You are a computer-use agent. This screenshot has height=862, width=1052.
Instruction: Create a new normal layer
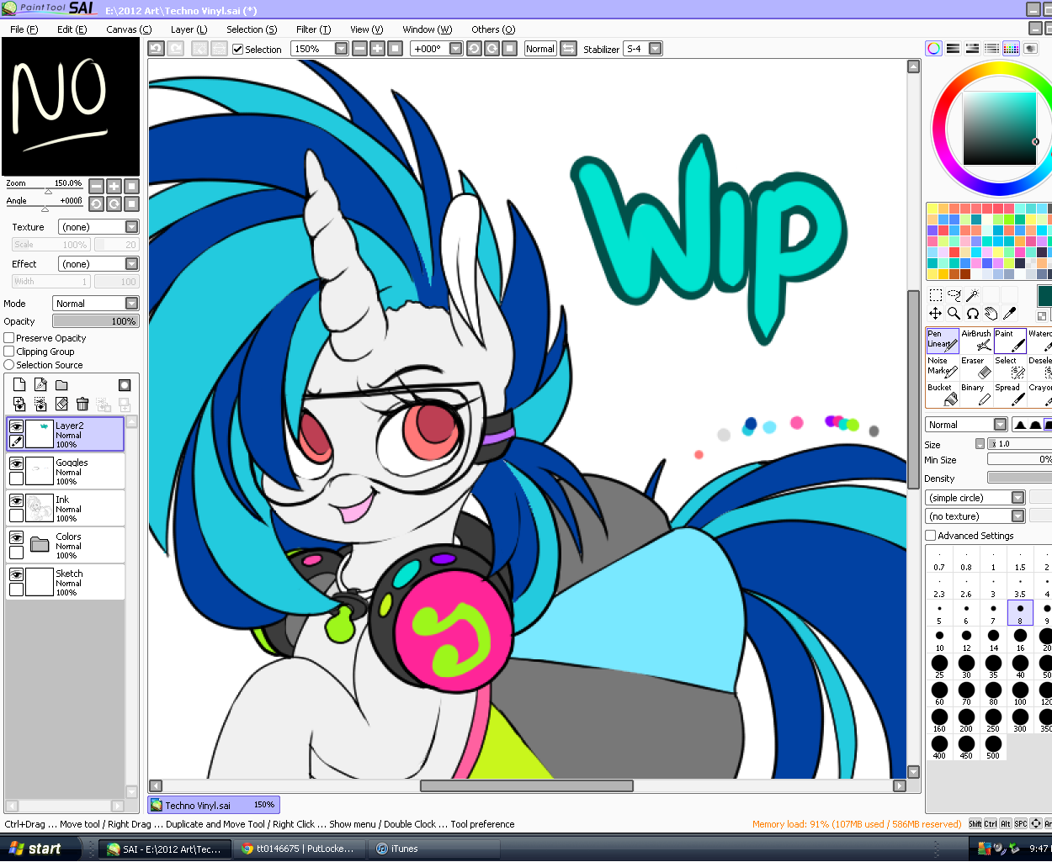(19, 384)
